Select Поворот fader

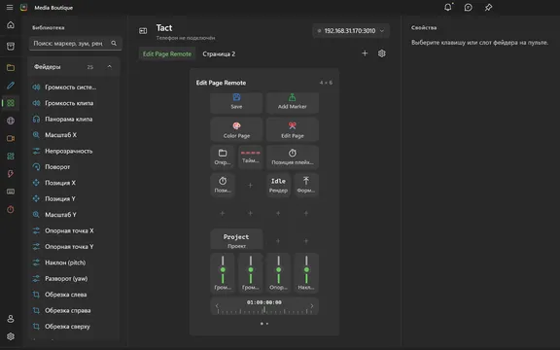pyautogui.click(x=73, y=167)
